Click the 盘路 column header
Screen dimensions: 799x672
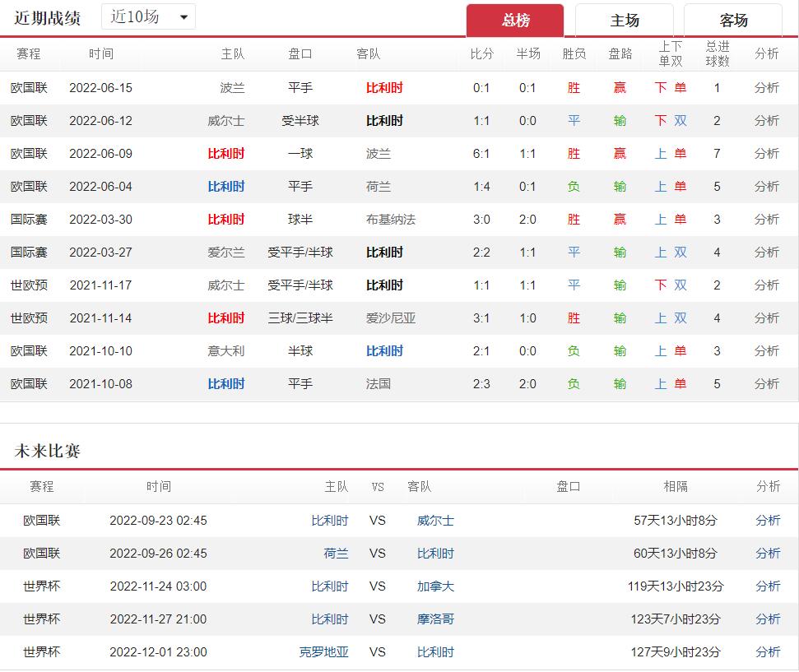(x=620, y=53)
